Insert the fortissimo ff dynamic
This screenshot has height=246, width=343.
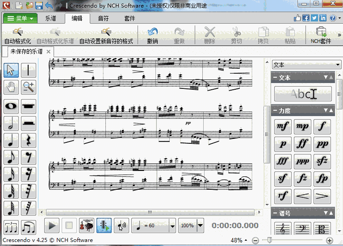[303, 144]
